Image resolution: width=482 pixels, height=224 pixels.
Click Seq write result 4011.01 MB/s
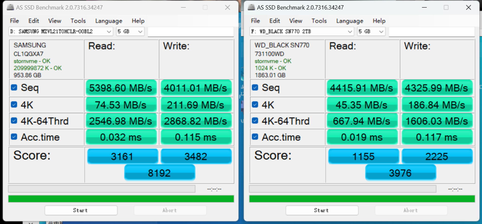coord(196,88)
